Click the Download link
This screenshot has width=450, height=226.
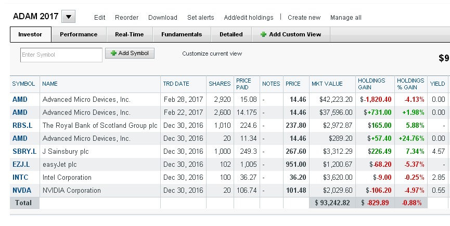coord(163,18)
